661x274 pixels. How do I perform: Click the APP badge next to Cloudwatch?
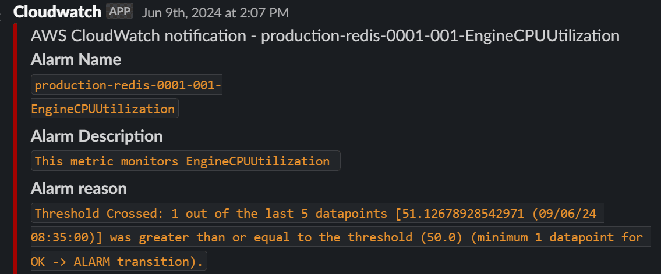tap(119, 11)
